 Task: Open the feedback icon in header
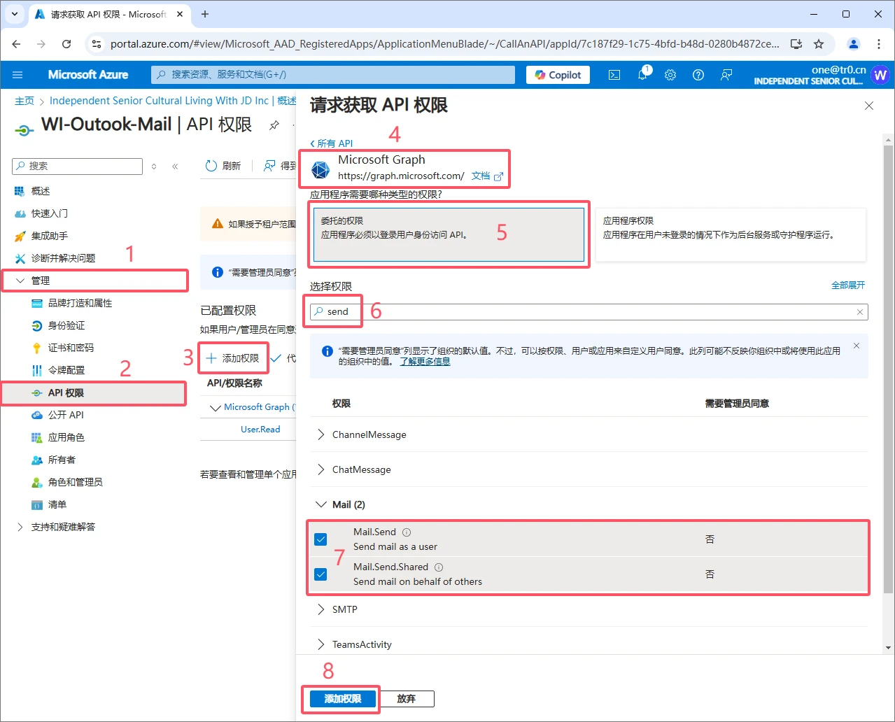pos(726,75)
